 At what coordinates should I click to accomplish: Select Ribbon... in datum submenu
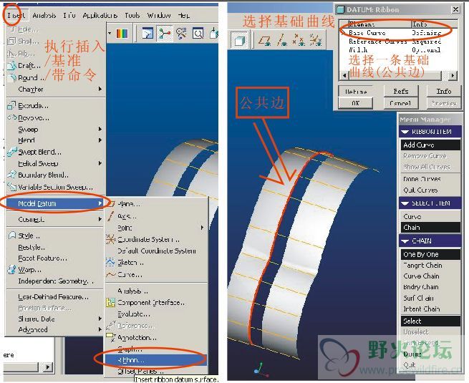pos(156,360)
